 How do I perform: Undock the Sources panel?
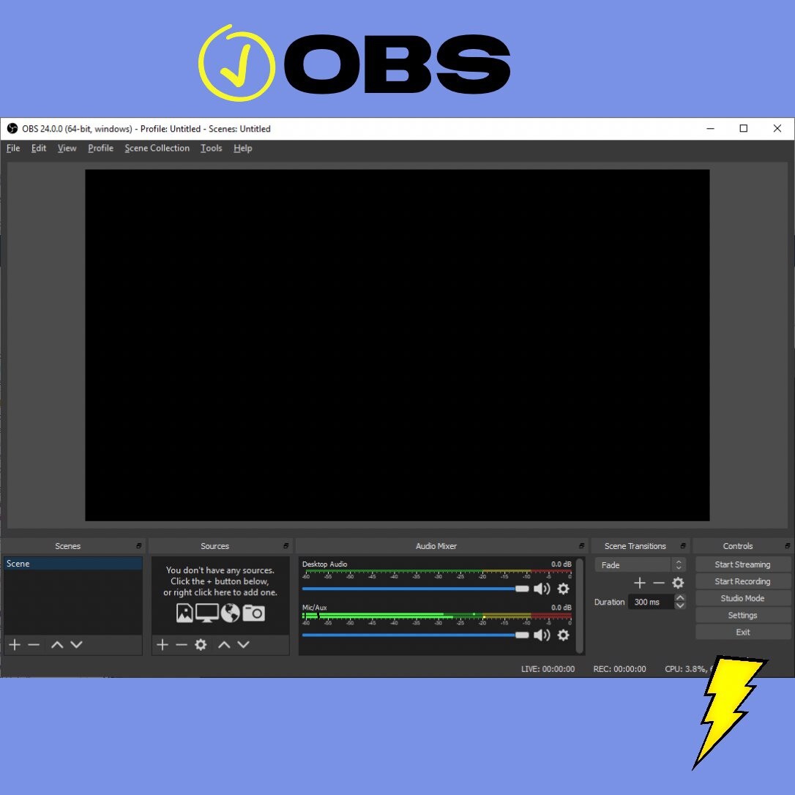point(285,546)
